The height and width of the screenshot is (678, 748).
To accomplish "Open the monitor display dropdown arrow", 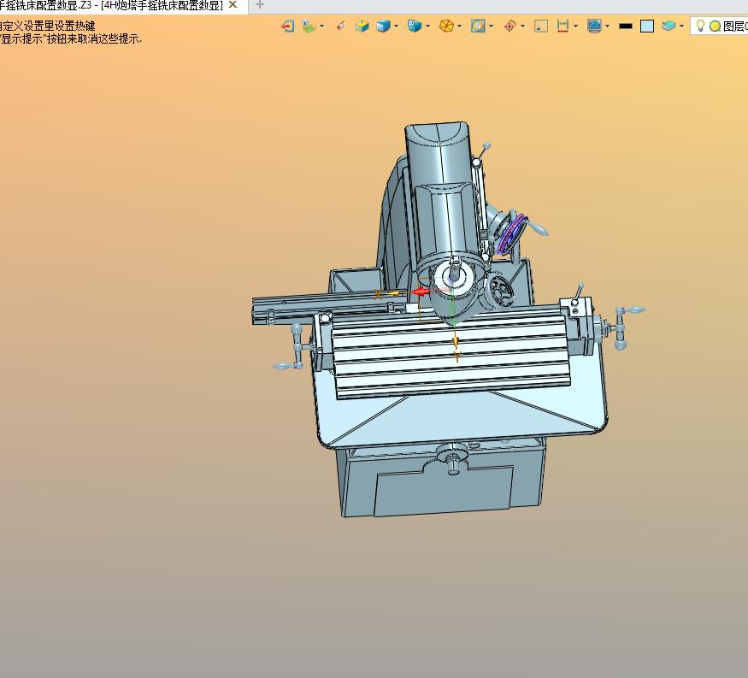I will 607,26.
